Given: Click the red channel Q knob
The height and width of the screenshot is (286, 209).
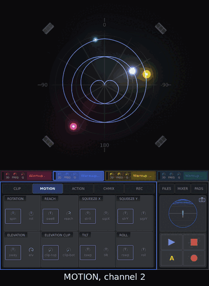Looking at the screenshot, I should pos(23,175).
